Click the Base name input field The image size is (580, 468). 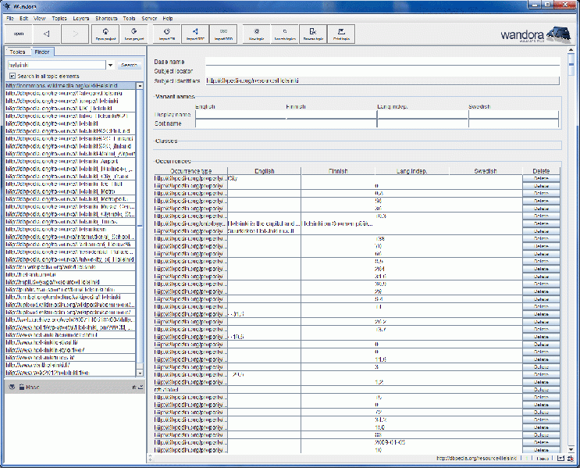pos(383,61)
